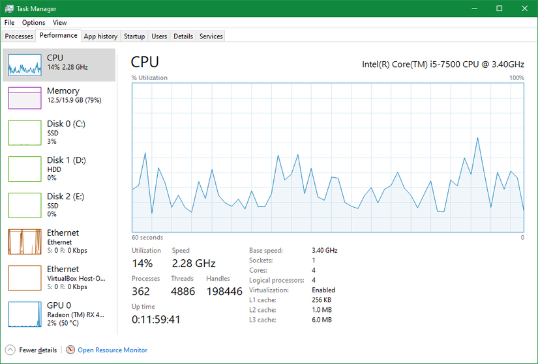Click the 198446 handles count
Image resolution: width=538 pixels, height=364 pixels.
(x=224, y=291)
